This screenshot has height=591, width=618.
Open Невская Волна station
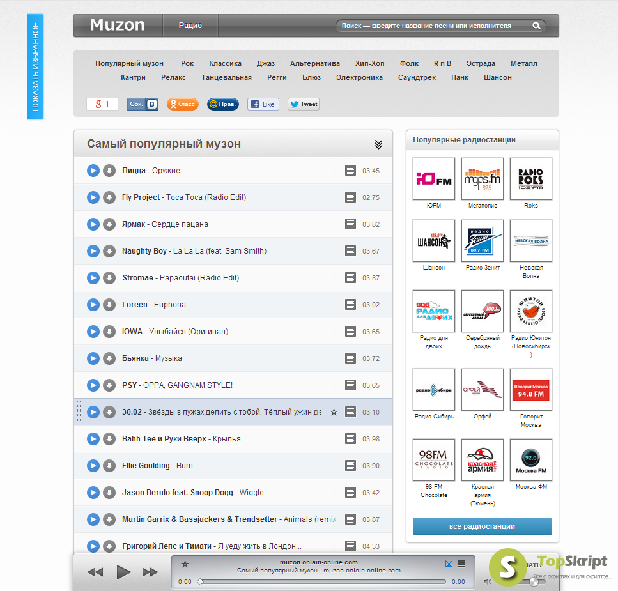point(531,241)
